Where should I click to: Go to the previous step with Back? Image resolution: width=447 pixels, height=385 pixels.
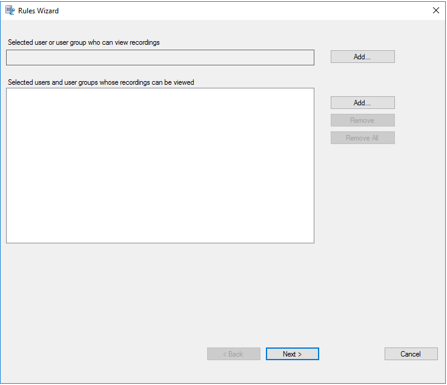coord(233,354)
